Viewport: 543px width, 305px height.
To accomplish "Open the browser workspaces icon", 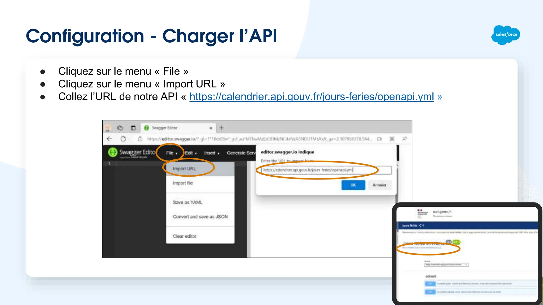I will click(120, 128).
